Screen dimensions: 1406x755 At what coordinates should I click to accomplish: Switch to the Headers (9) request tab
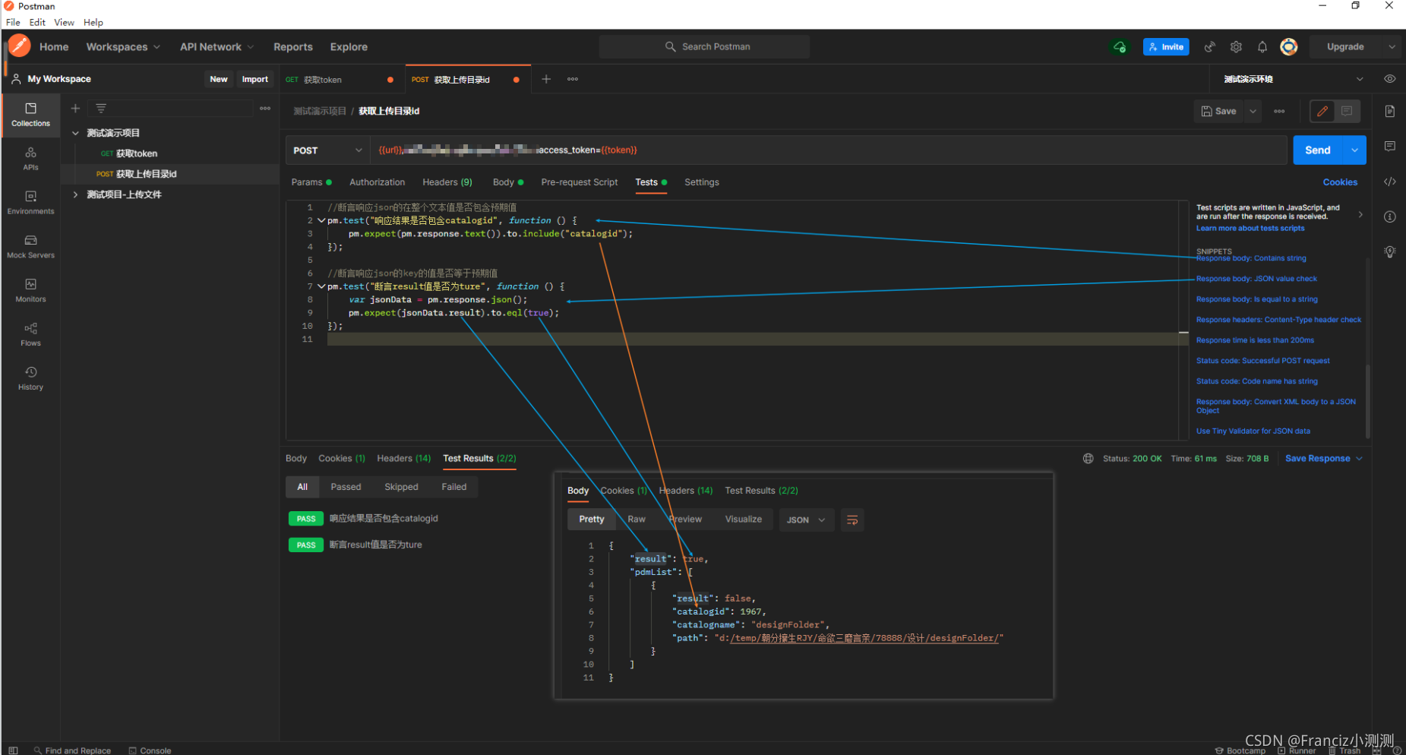point(447,182)
